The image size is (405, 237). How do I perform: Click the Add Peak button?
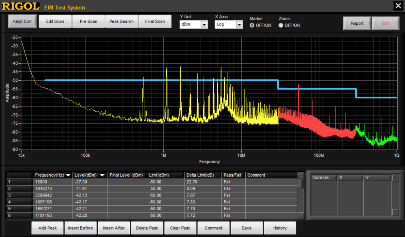(48, 228)
